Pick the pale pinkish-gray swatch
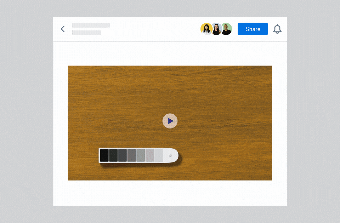Viewport: 340px width, 223px height. coord(149,155)
